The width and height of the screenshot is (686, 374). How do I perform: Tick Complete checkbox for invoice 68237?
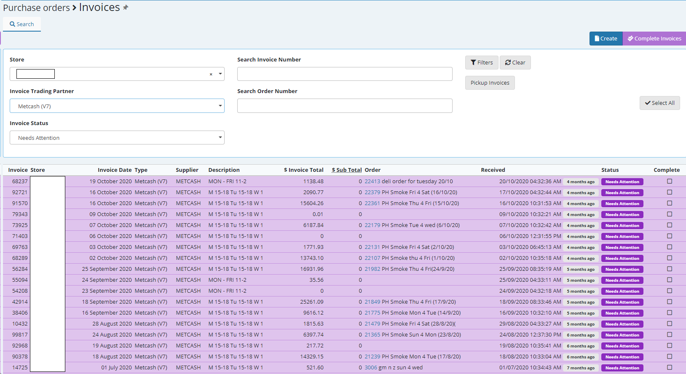(670, 182)
